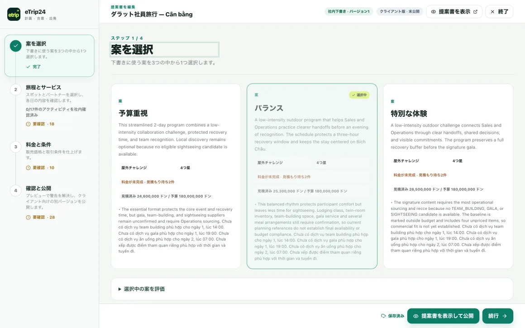Click the 終了 button
Image resolution: width=525 pixels, height=328 pixels.
point(499,12)
